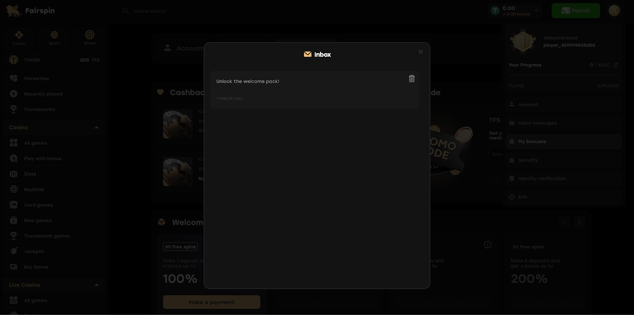Collapse the Live Casino sidebar section
This screenshot has height=315, width=634.
point(96,285)
